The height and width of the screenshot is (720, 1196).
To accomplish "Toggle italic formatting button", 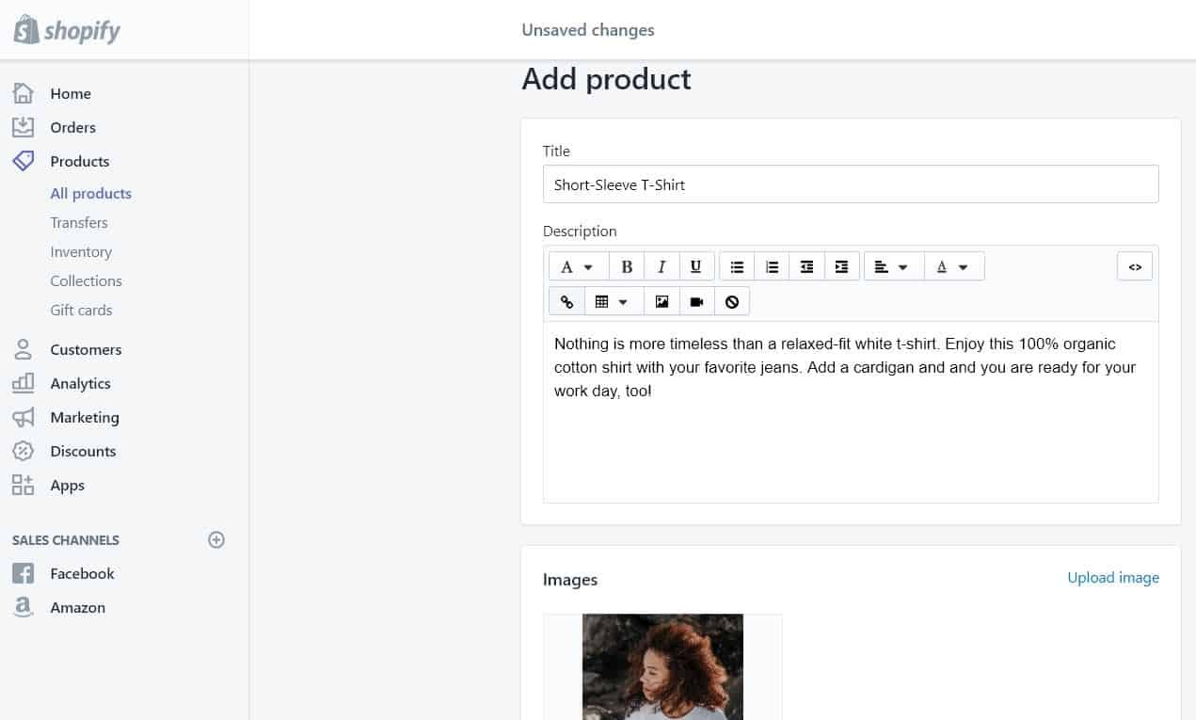I will tap(662, 266).
